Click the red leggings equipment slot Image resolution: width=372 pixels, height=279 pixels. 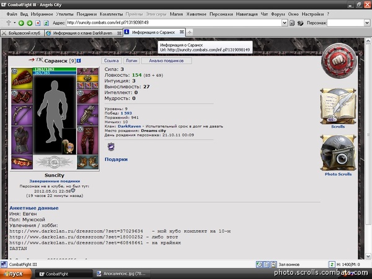[87, 140]
